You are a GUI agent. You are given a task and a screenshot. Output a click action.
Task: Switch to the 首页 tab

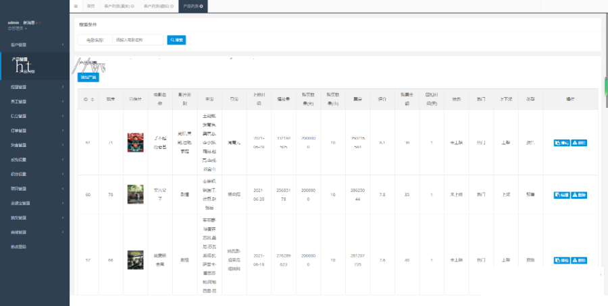[91, 6]
